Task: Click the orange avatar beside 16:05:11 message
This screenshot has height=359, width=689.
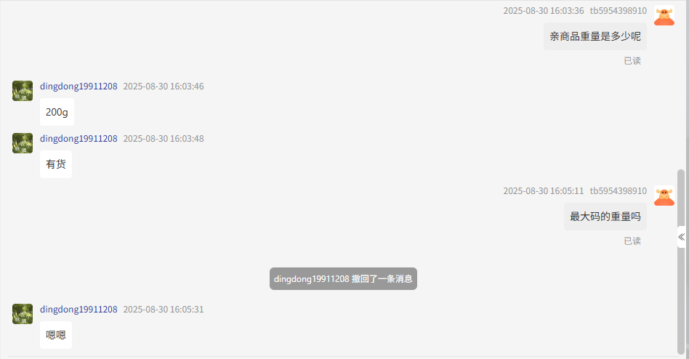Action: click(x=664, y=195)
